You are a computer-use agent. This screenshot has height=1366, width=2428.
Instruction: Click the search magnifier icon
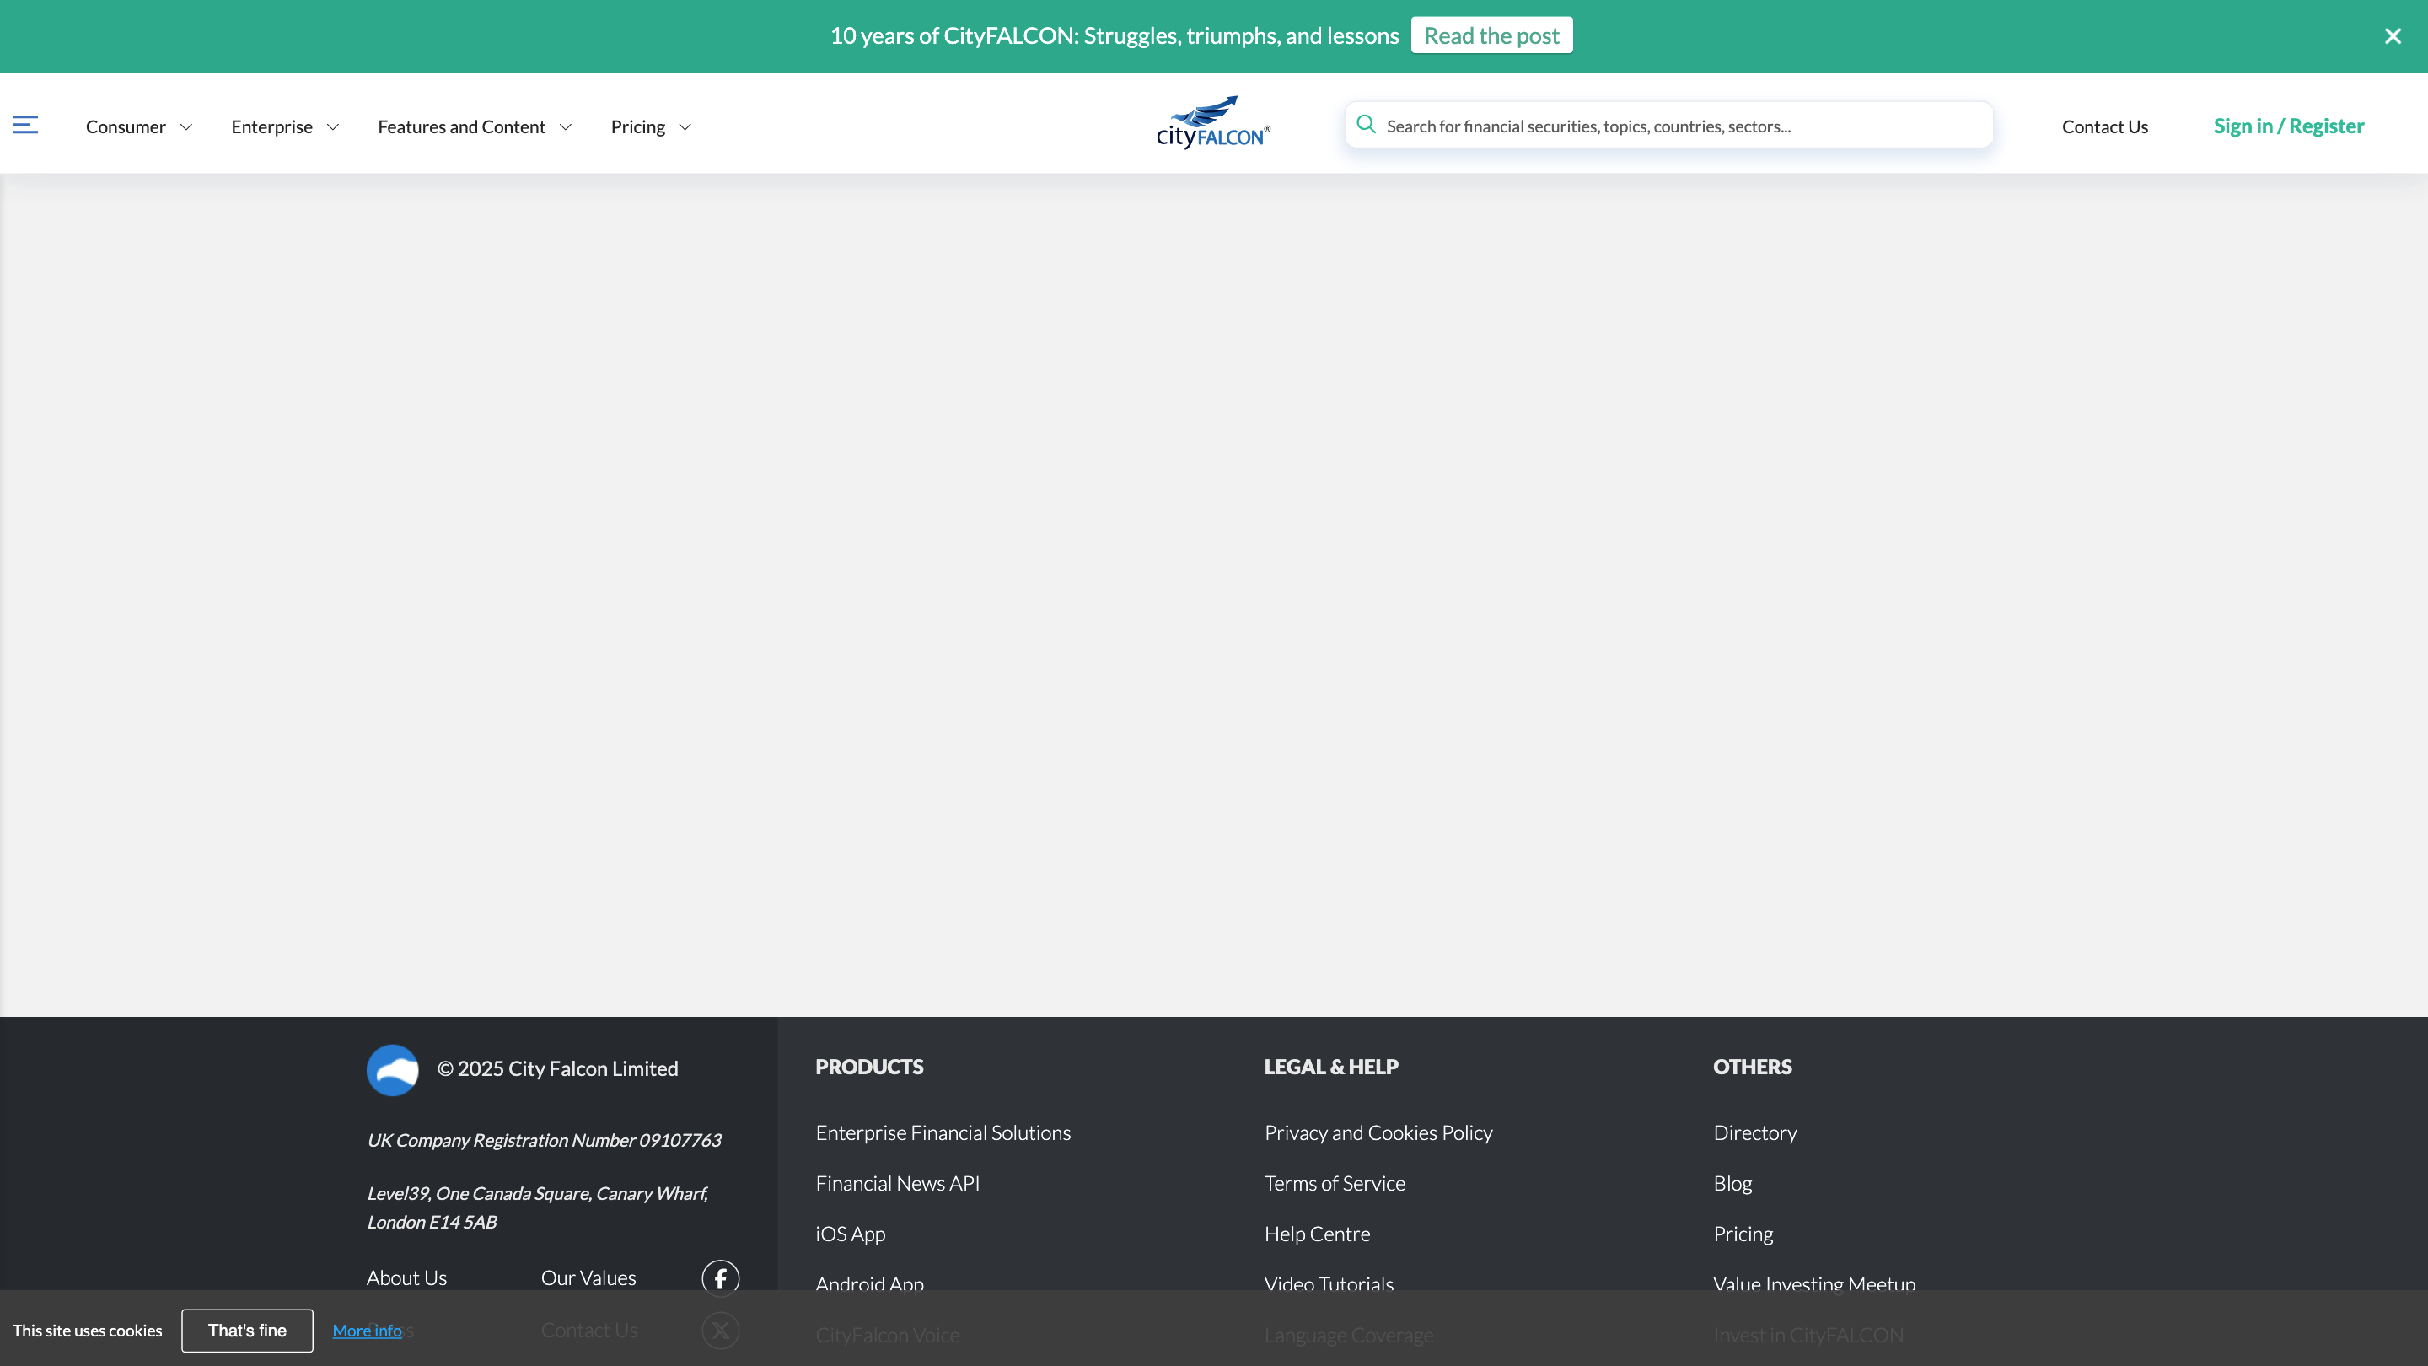click(1366, 125)
